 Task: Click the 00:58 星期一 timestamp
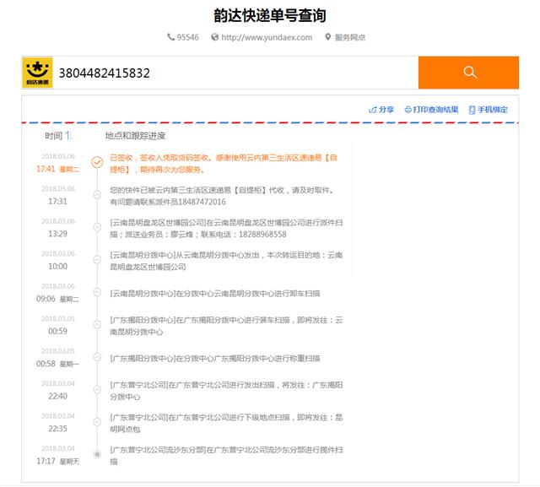(x=58, y=364)
